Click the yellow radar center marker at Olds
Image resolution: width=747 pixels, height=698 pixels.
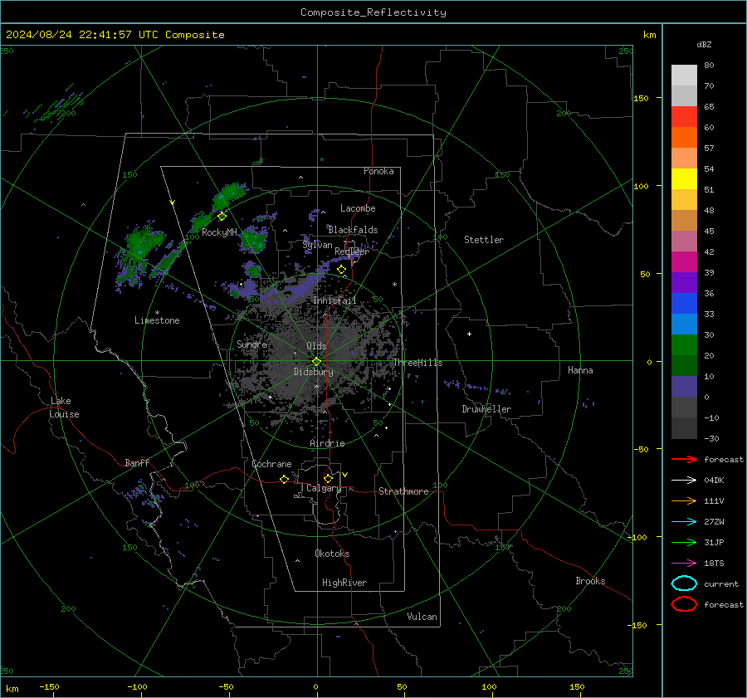[316, 362]
